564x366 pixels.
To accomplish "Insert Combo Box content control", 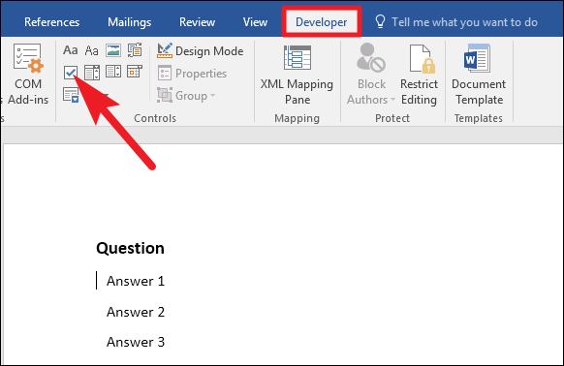I will 92,73.
